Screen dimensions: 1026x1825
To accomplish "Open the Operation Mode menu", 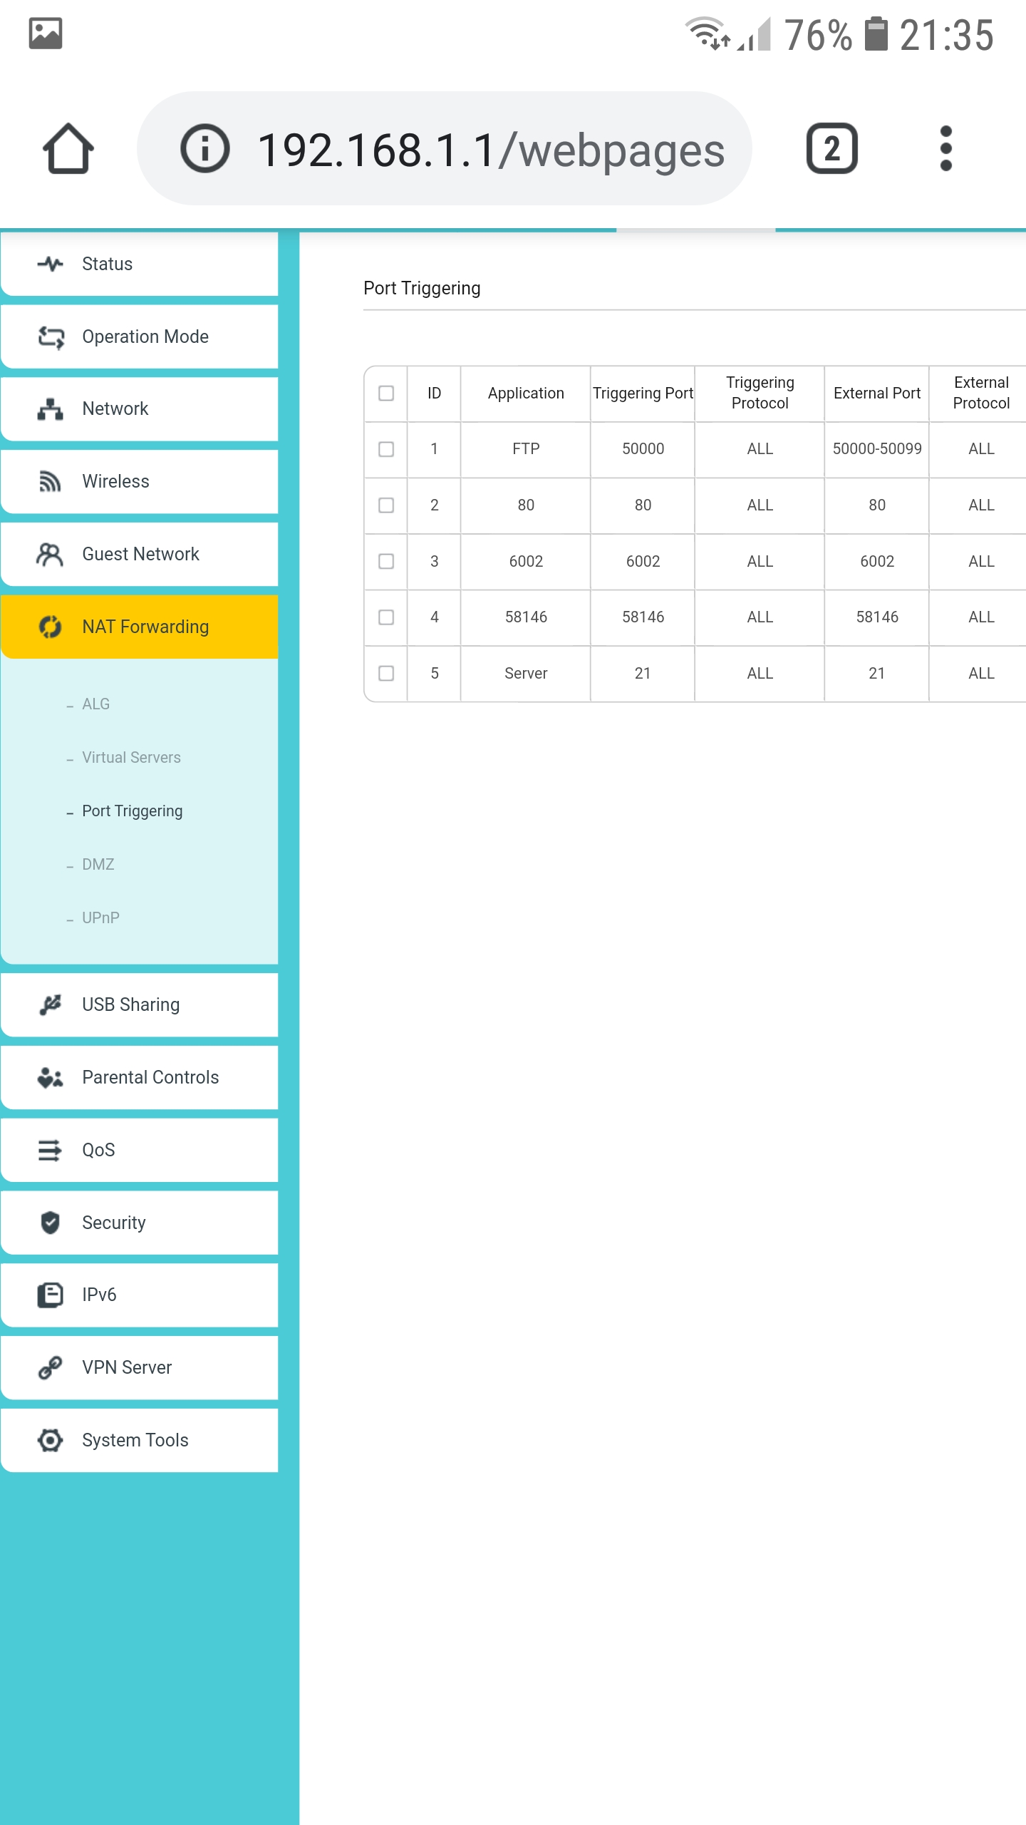I will [140, 336].
